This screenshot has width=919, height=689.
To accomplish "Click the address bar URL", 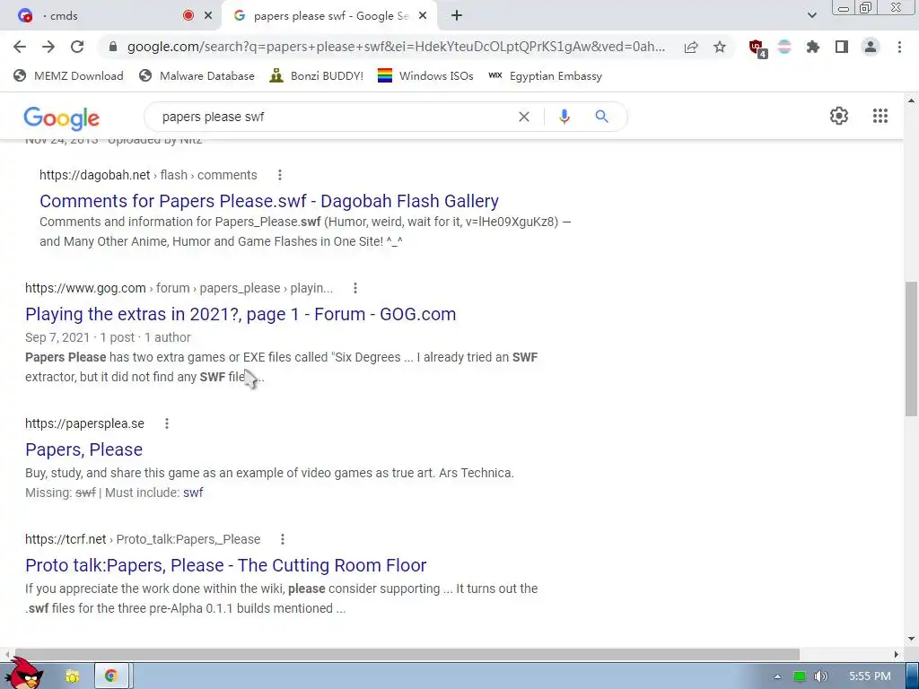I will pos(396,47).
